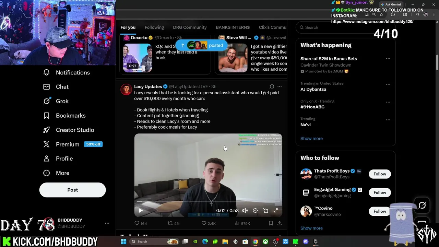The image size is (439, 247).
Task: Switch to the For you tab
Action: click(x=128, y=27)
